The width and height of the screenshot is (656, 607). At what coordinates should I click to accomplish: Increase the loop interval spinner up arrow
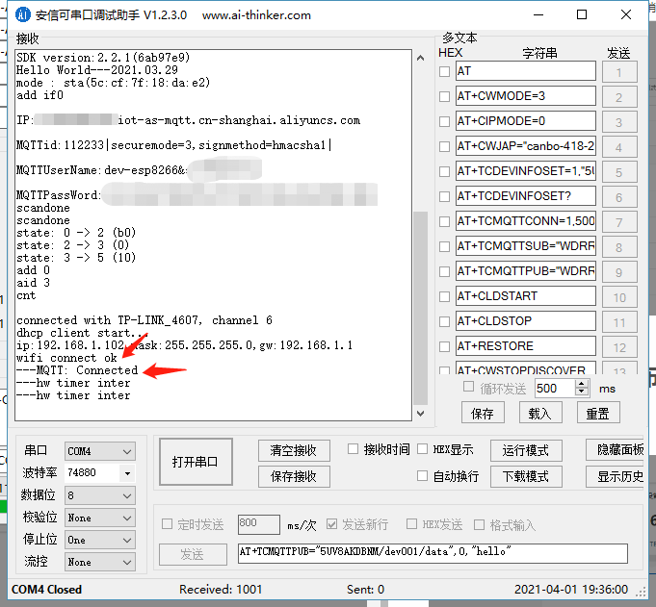point(582,384)
